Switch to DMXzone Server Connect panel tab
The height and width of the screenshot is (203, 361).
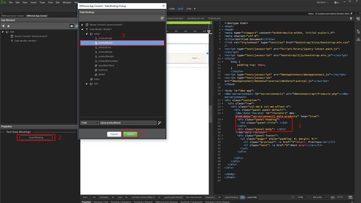pos(13,16)
